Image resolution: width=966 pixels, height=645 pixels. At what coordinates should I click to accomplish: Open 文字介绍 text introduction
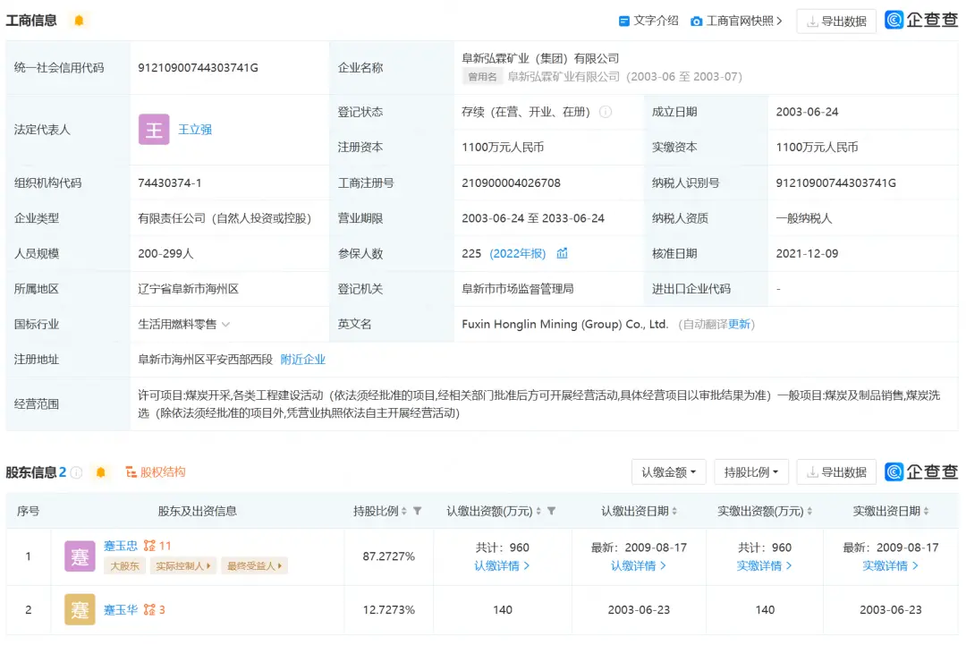648,21
